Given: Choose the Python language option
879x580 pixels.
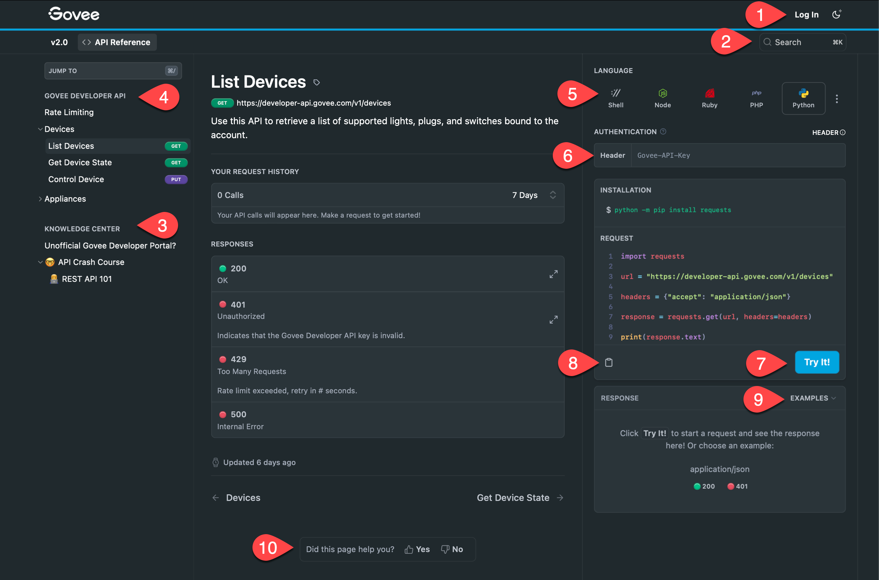Looking at the screenshot, I should (x=803, y=98).
